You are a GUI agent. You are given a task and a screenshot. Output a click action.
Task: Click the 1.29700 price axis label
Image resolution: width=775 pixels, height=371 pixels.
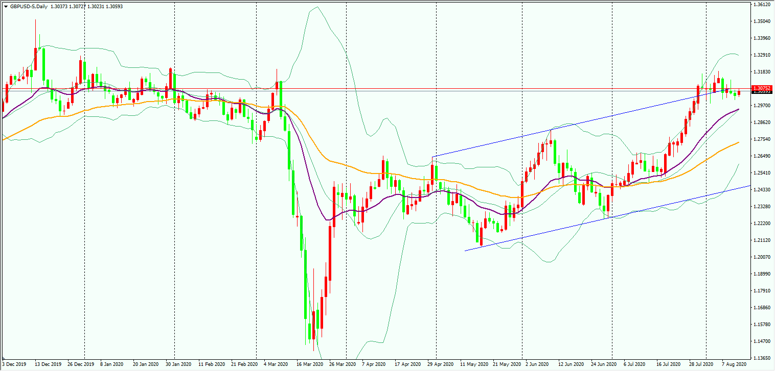762,106
